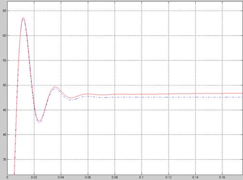
Task: Click the x-axis tick label 0.04
Action: tap(61, 178)
